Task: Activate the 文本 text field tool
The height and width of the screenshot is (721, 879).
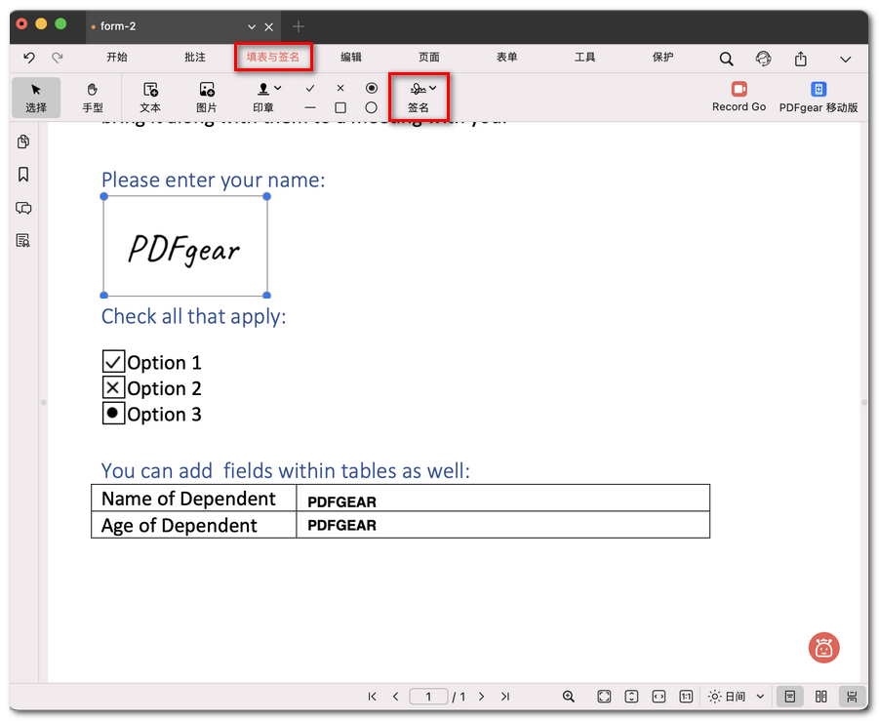Action: click(x=149, y=97)
